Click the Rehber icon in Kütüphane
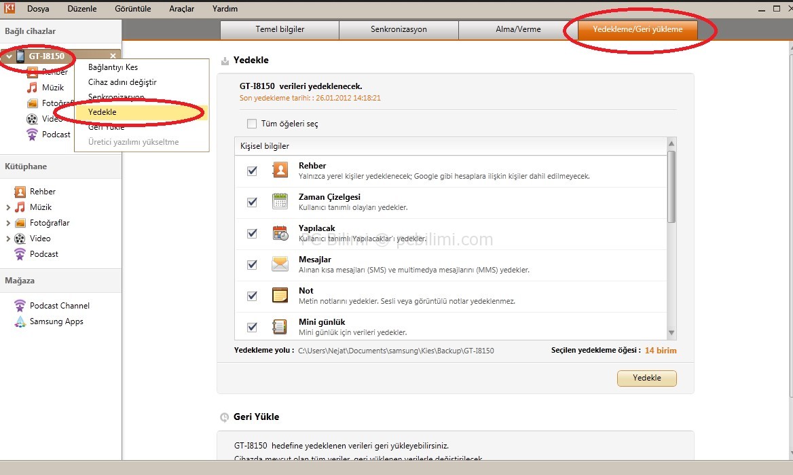793x475 pixels. click(20, 192)
